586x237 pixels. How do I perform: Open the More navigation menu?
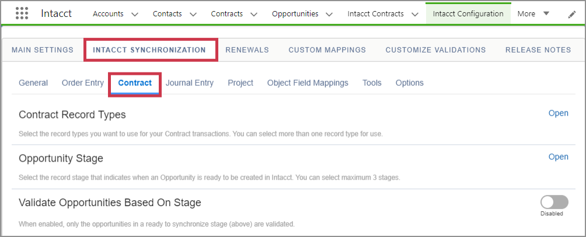533,13
